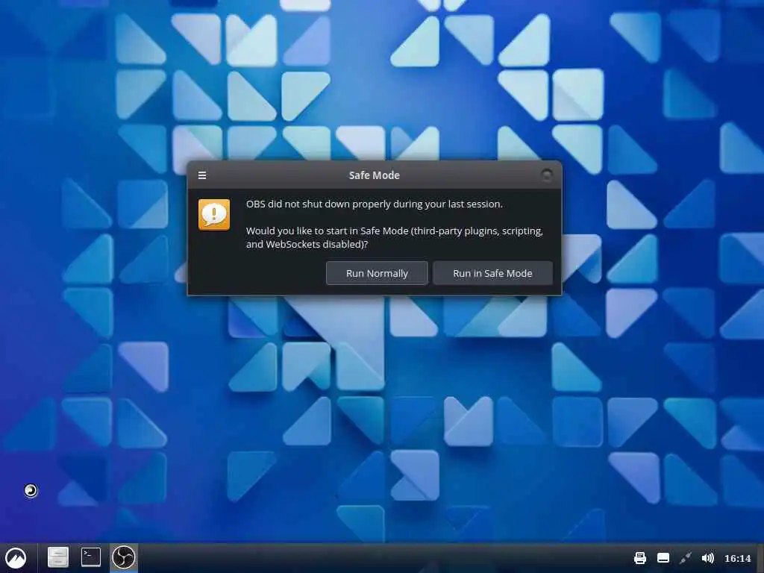Open network connection tray icon
764x573 pixels.
click(686, 558)
